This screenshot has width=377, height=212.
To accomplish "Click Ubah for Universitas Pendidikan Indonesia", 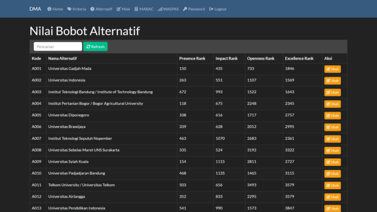I will [x=332, y=209].
